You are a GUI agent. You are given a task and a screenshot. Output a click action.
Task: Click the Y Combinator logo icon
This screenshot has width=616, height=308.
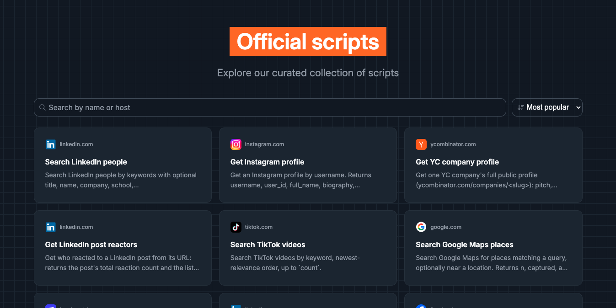pos(421,144)
